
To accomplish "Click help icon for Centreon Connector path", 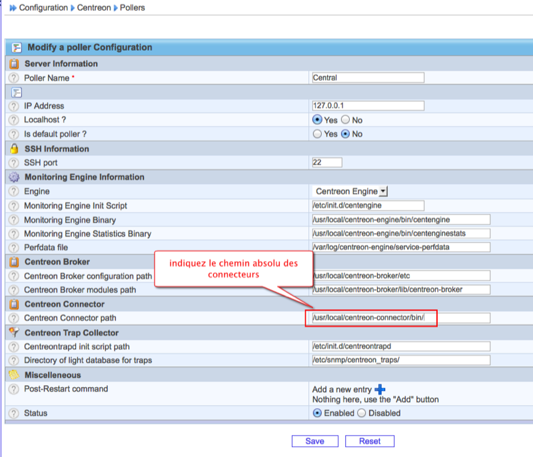I will pyautogui.click(x=14, y=318).
